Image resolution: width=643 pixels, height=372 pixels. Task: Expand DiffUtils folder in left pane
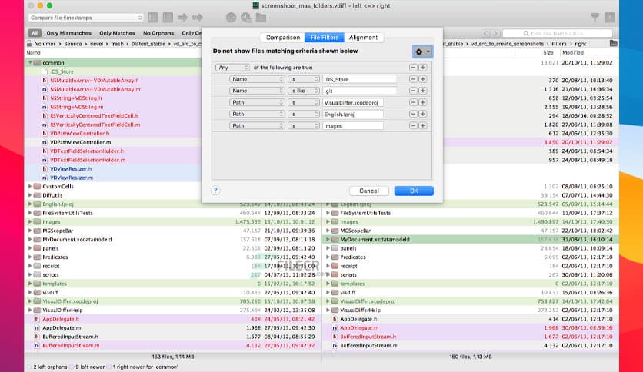[x=30, y=195]
